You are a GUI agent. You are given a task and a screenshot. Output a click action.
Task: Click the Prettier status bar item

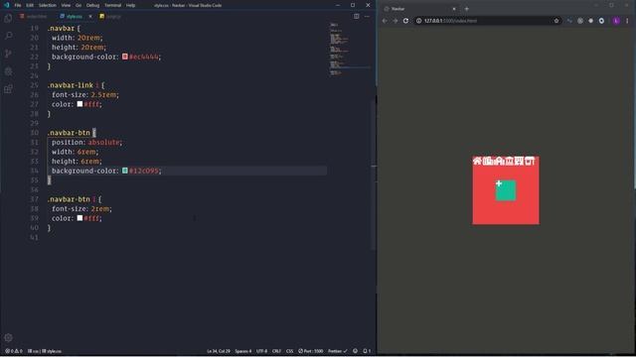pyautogui.click(x=338, y=351)
